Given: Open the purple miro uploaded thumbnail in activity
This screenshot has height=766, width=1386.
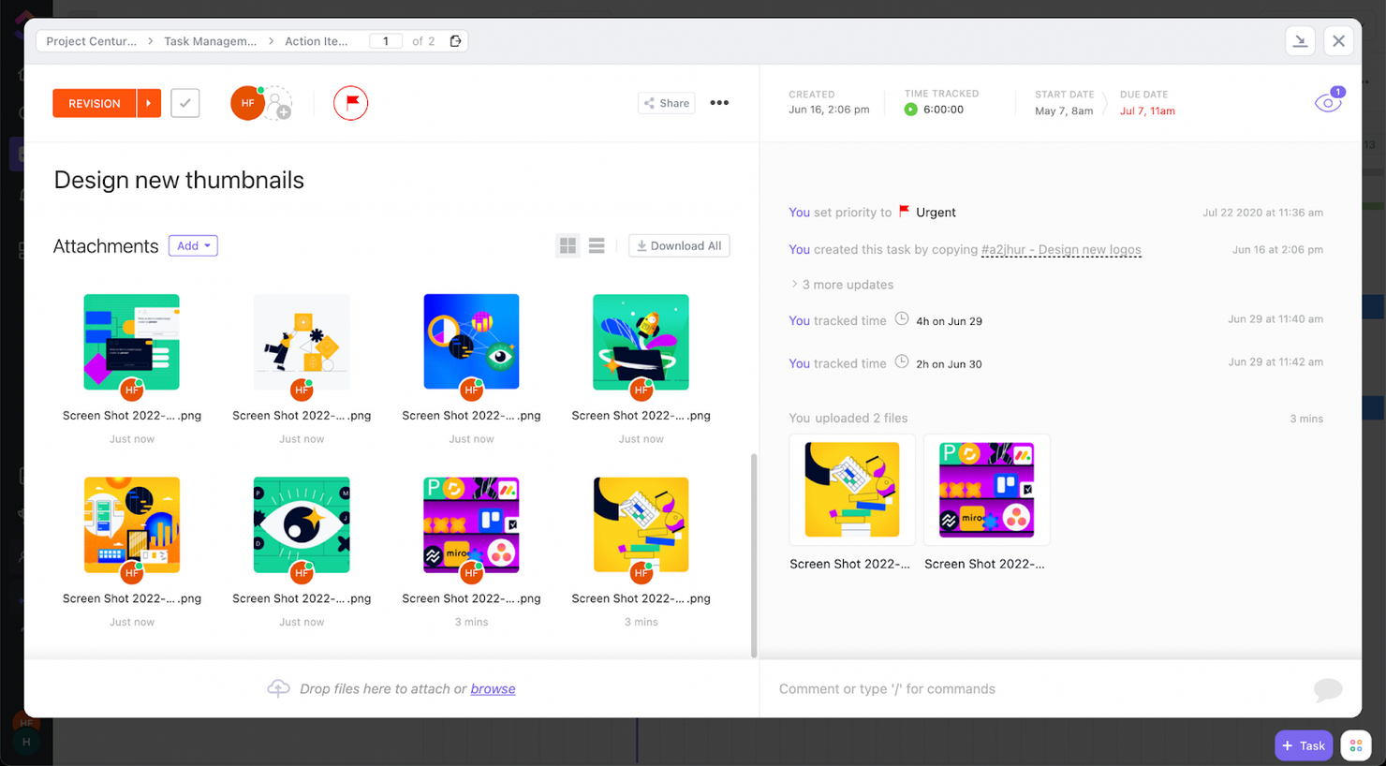Looking at the screenshot, I should [x=987, y=490].
